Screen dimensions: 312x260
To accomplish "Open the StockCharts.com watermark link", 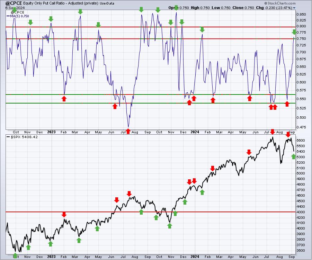I will [280, 3].
